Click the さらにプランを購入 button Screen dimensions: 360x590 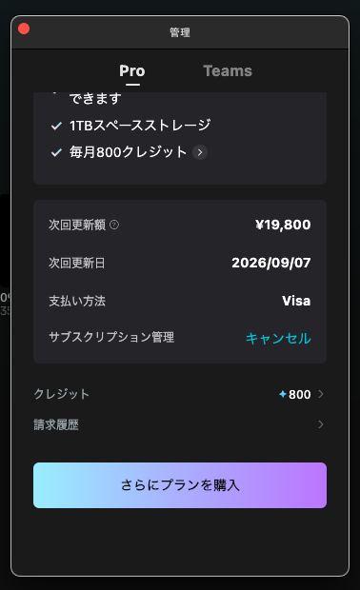click(180, 485)
